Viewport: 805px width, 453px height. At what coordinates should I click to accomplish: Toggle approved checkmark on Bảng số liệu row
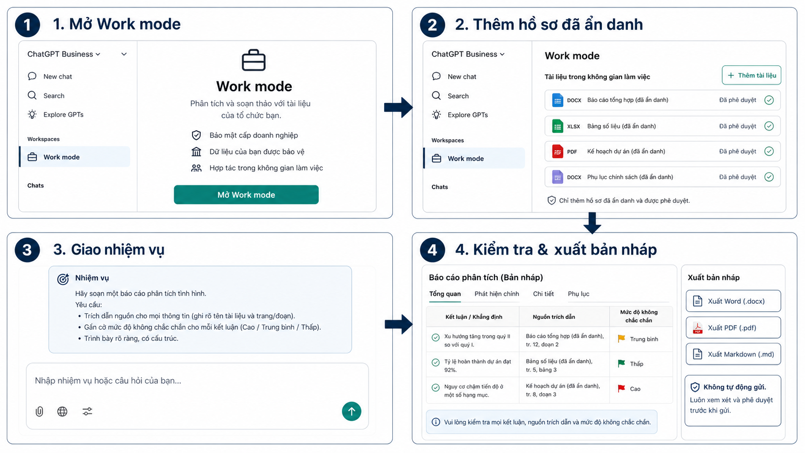click(769, 126)
